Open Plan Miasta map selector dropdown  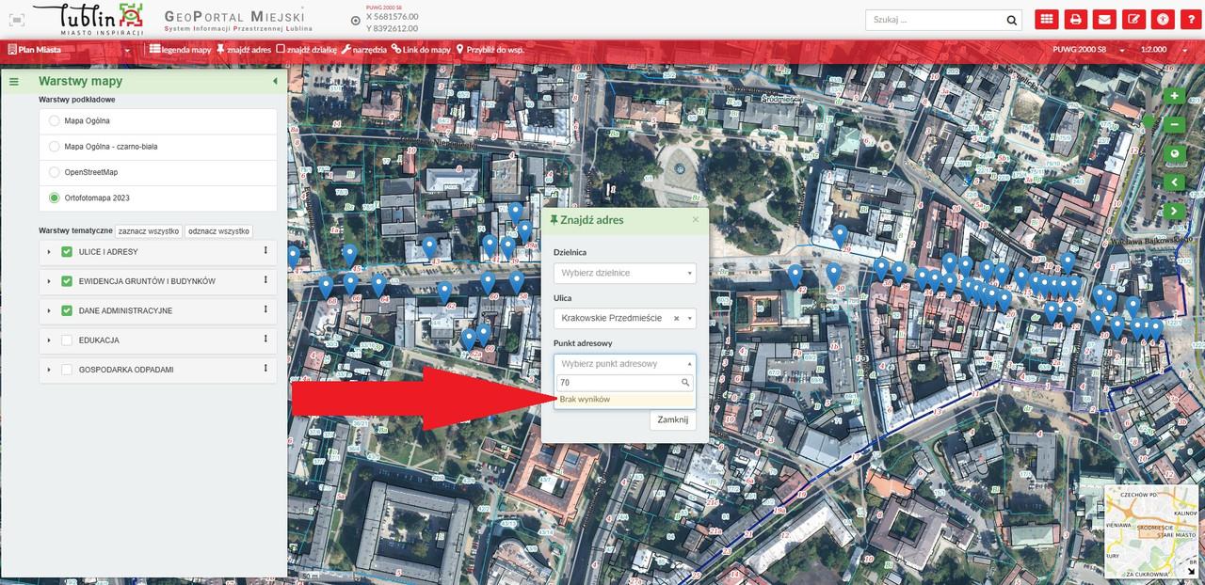click(x=70, y=49)
